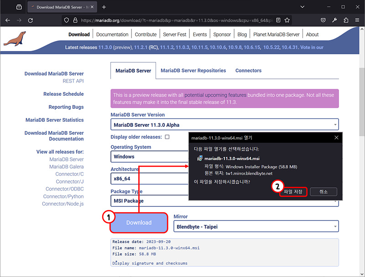The width and height of the screenshot is (365, 277).
Task: Open the 10.6.15 release link
Action: click(x=252, y=47)
